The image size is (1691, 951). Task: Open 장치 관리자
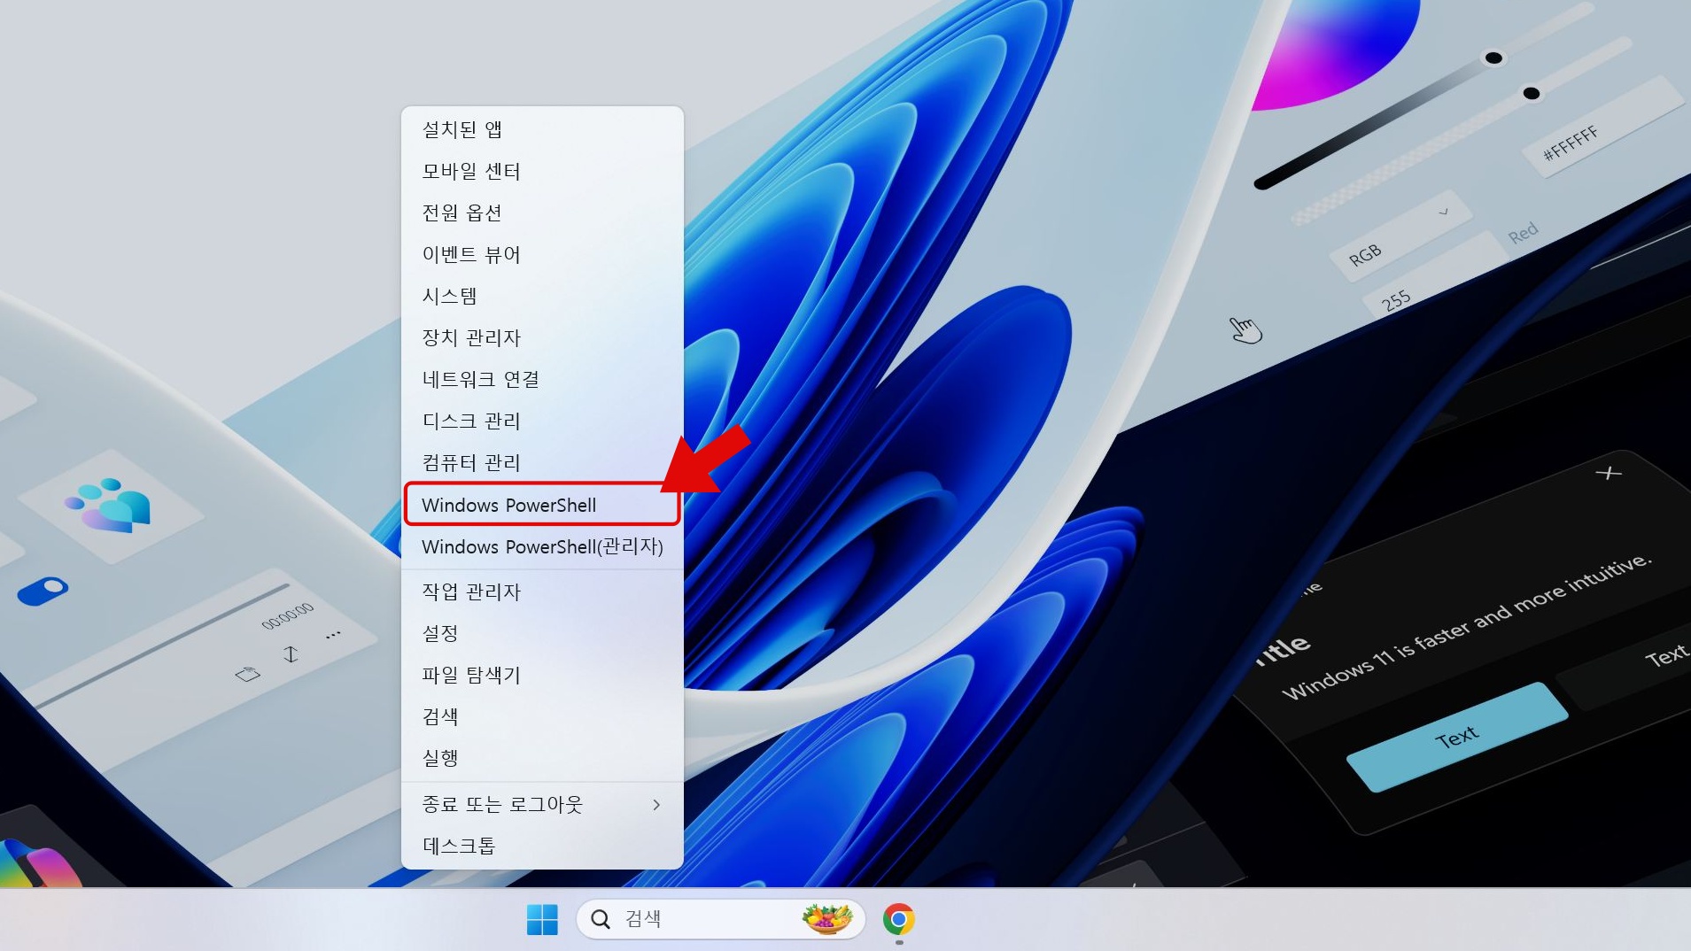471,337
